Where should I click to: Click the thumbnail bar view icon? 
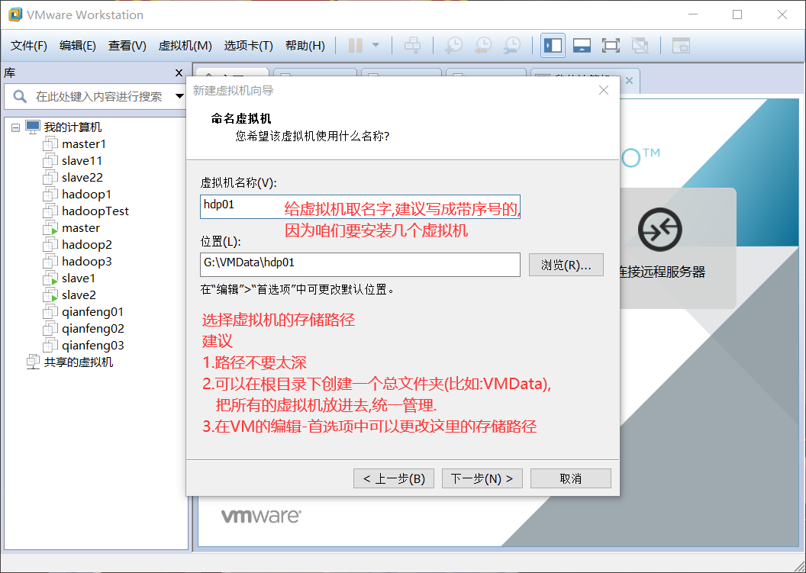pyautogui.click(x=582, y=46)
